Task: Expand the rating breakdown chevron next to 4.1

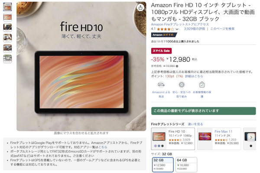Action: [x=177, y=29]
